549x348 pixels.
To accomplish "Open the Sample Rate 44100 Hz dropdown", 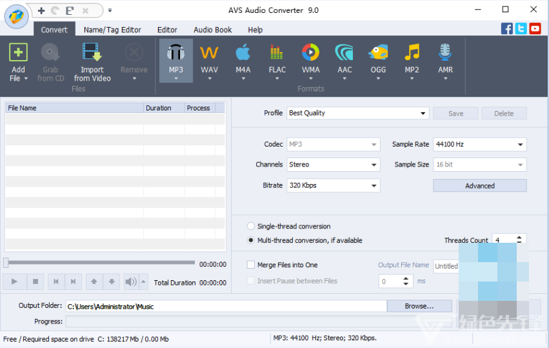I will [x=480, y=145].
